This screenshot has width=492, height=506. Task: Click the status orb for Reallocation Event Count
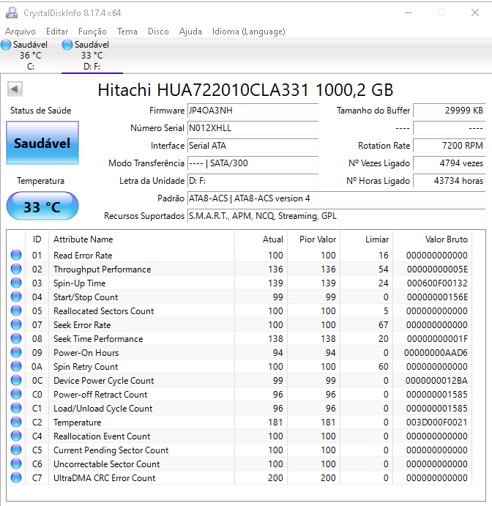click(x=16, y=436)
